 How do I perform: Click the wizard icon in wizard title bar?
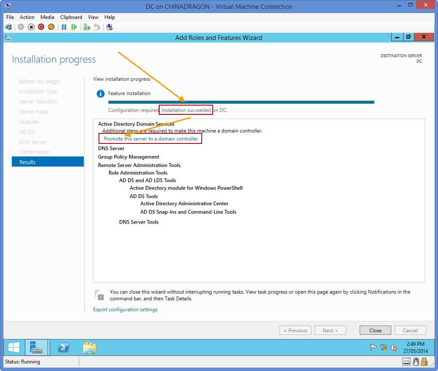pyautogui.click(x=8, y=37)
